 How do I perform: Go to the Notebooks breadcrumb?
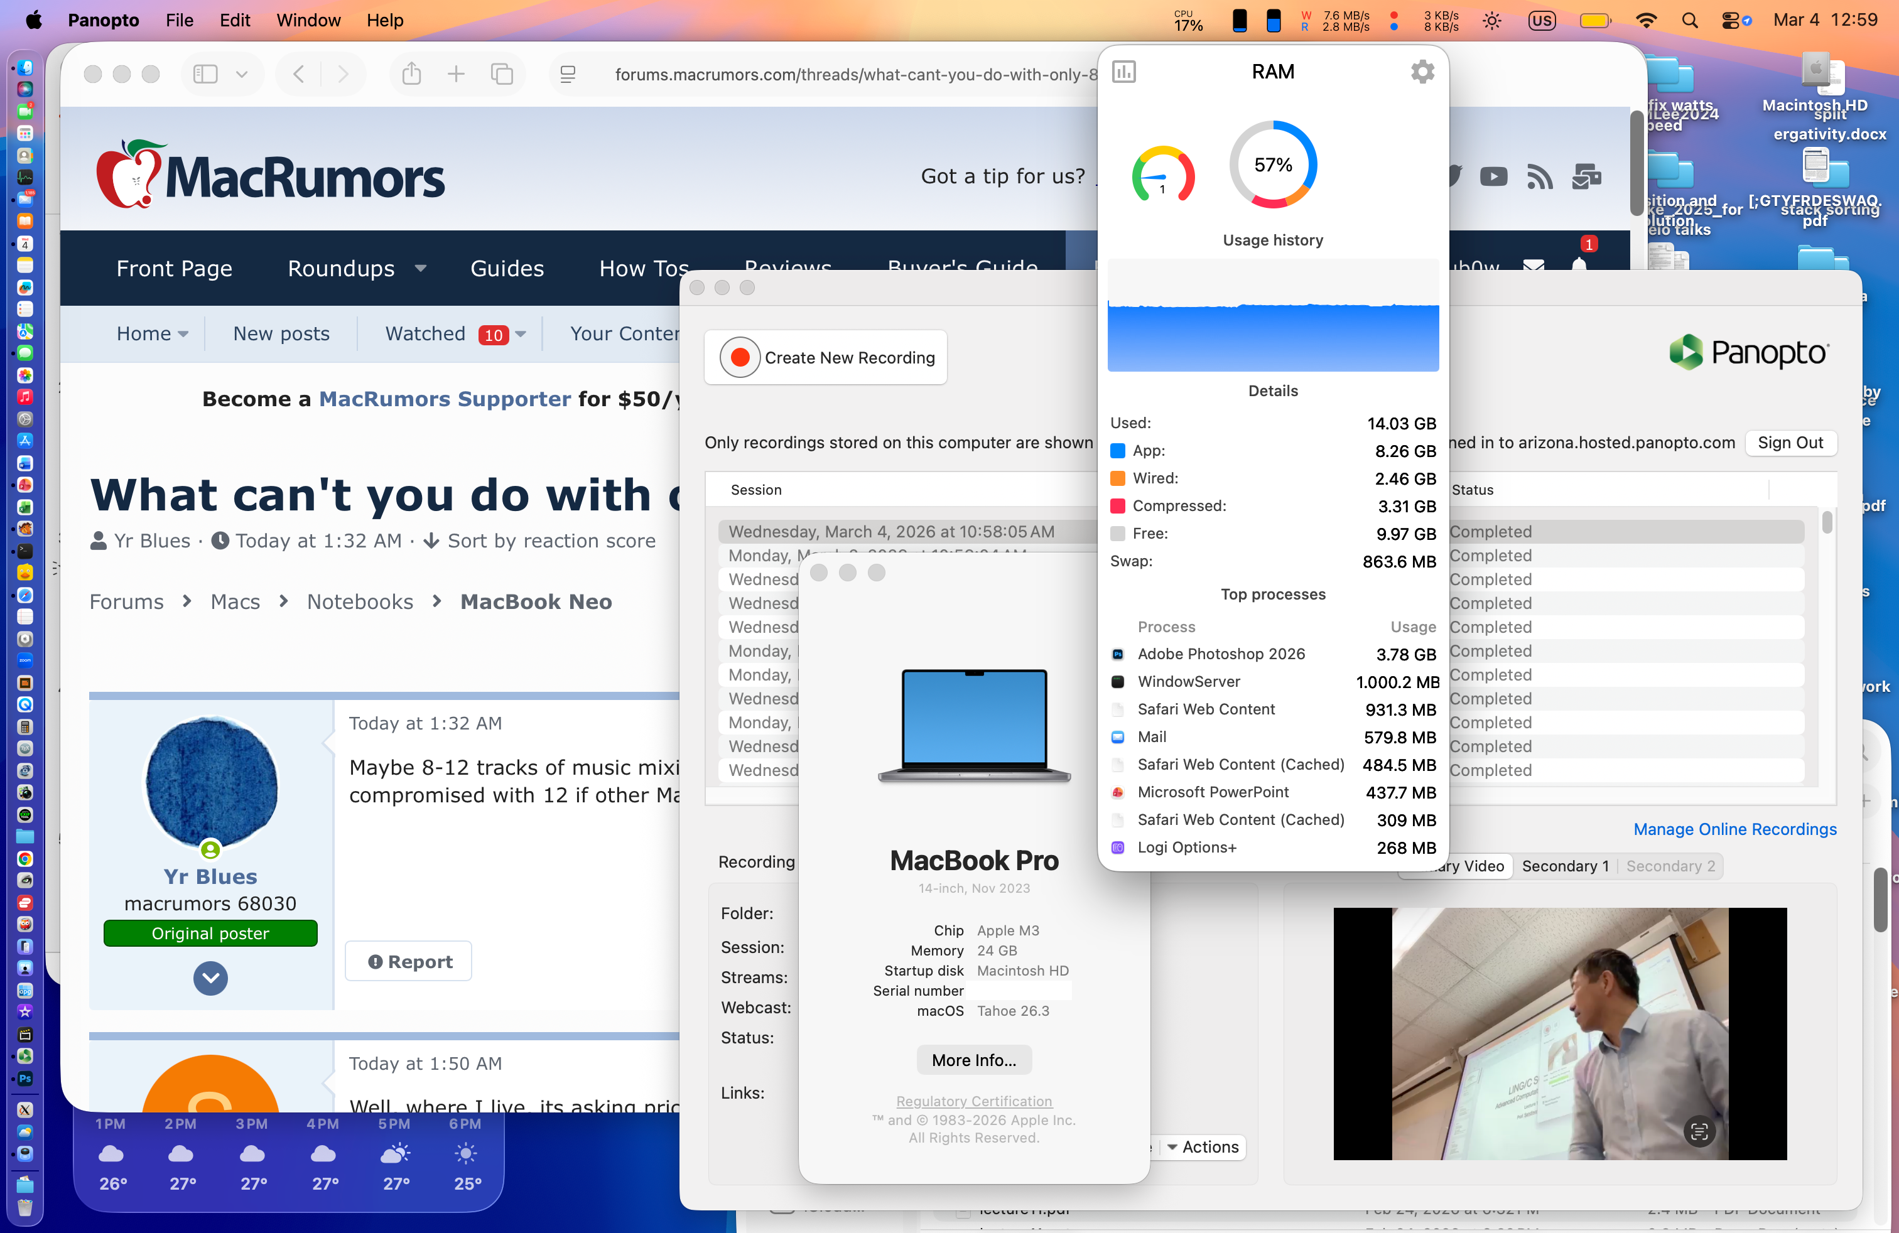point(360,601)
